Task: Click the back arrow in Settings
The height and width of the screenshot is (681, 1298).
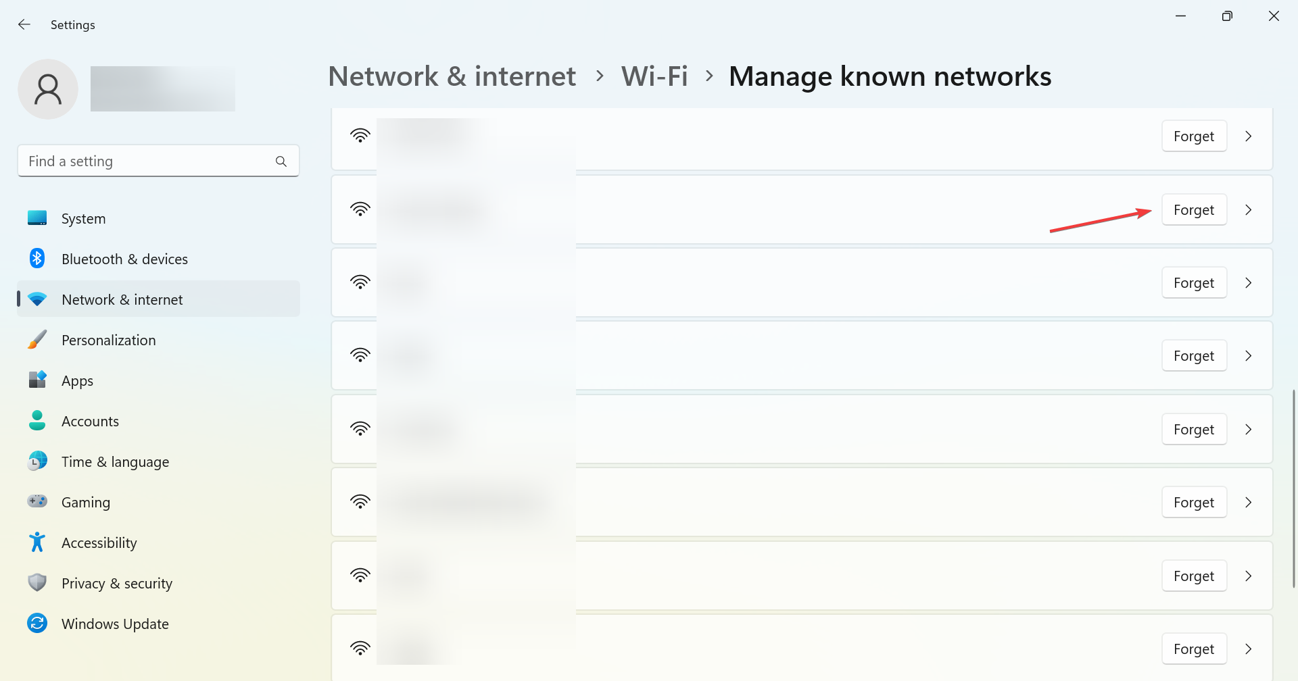Action: [x=24, y=25]
